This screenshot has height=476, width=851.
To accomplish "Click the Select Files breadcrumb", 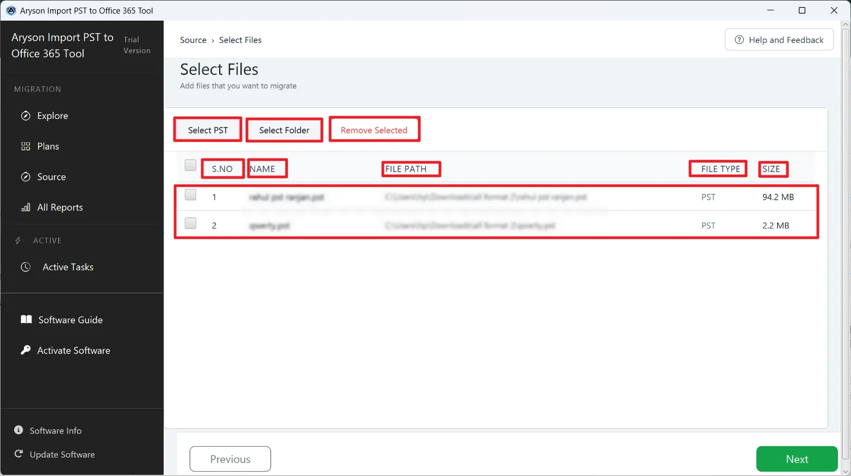I will point(240,40).
